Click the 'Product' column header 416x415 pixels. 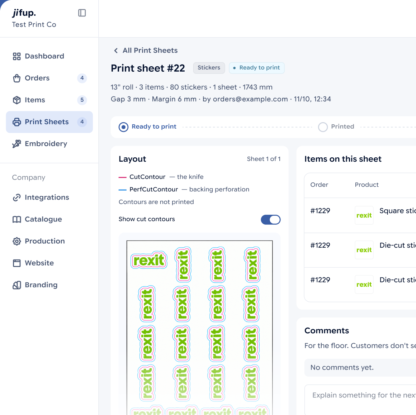pyautogui.click(x=367, y=185)
